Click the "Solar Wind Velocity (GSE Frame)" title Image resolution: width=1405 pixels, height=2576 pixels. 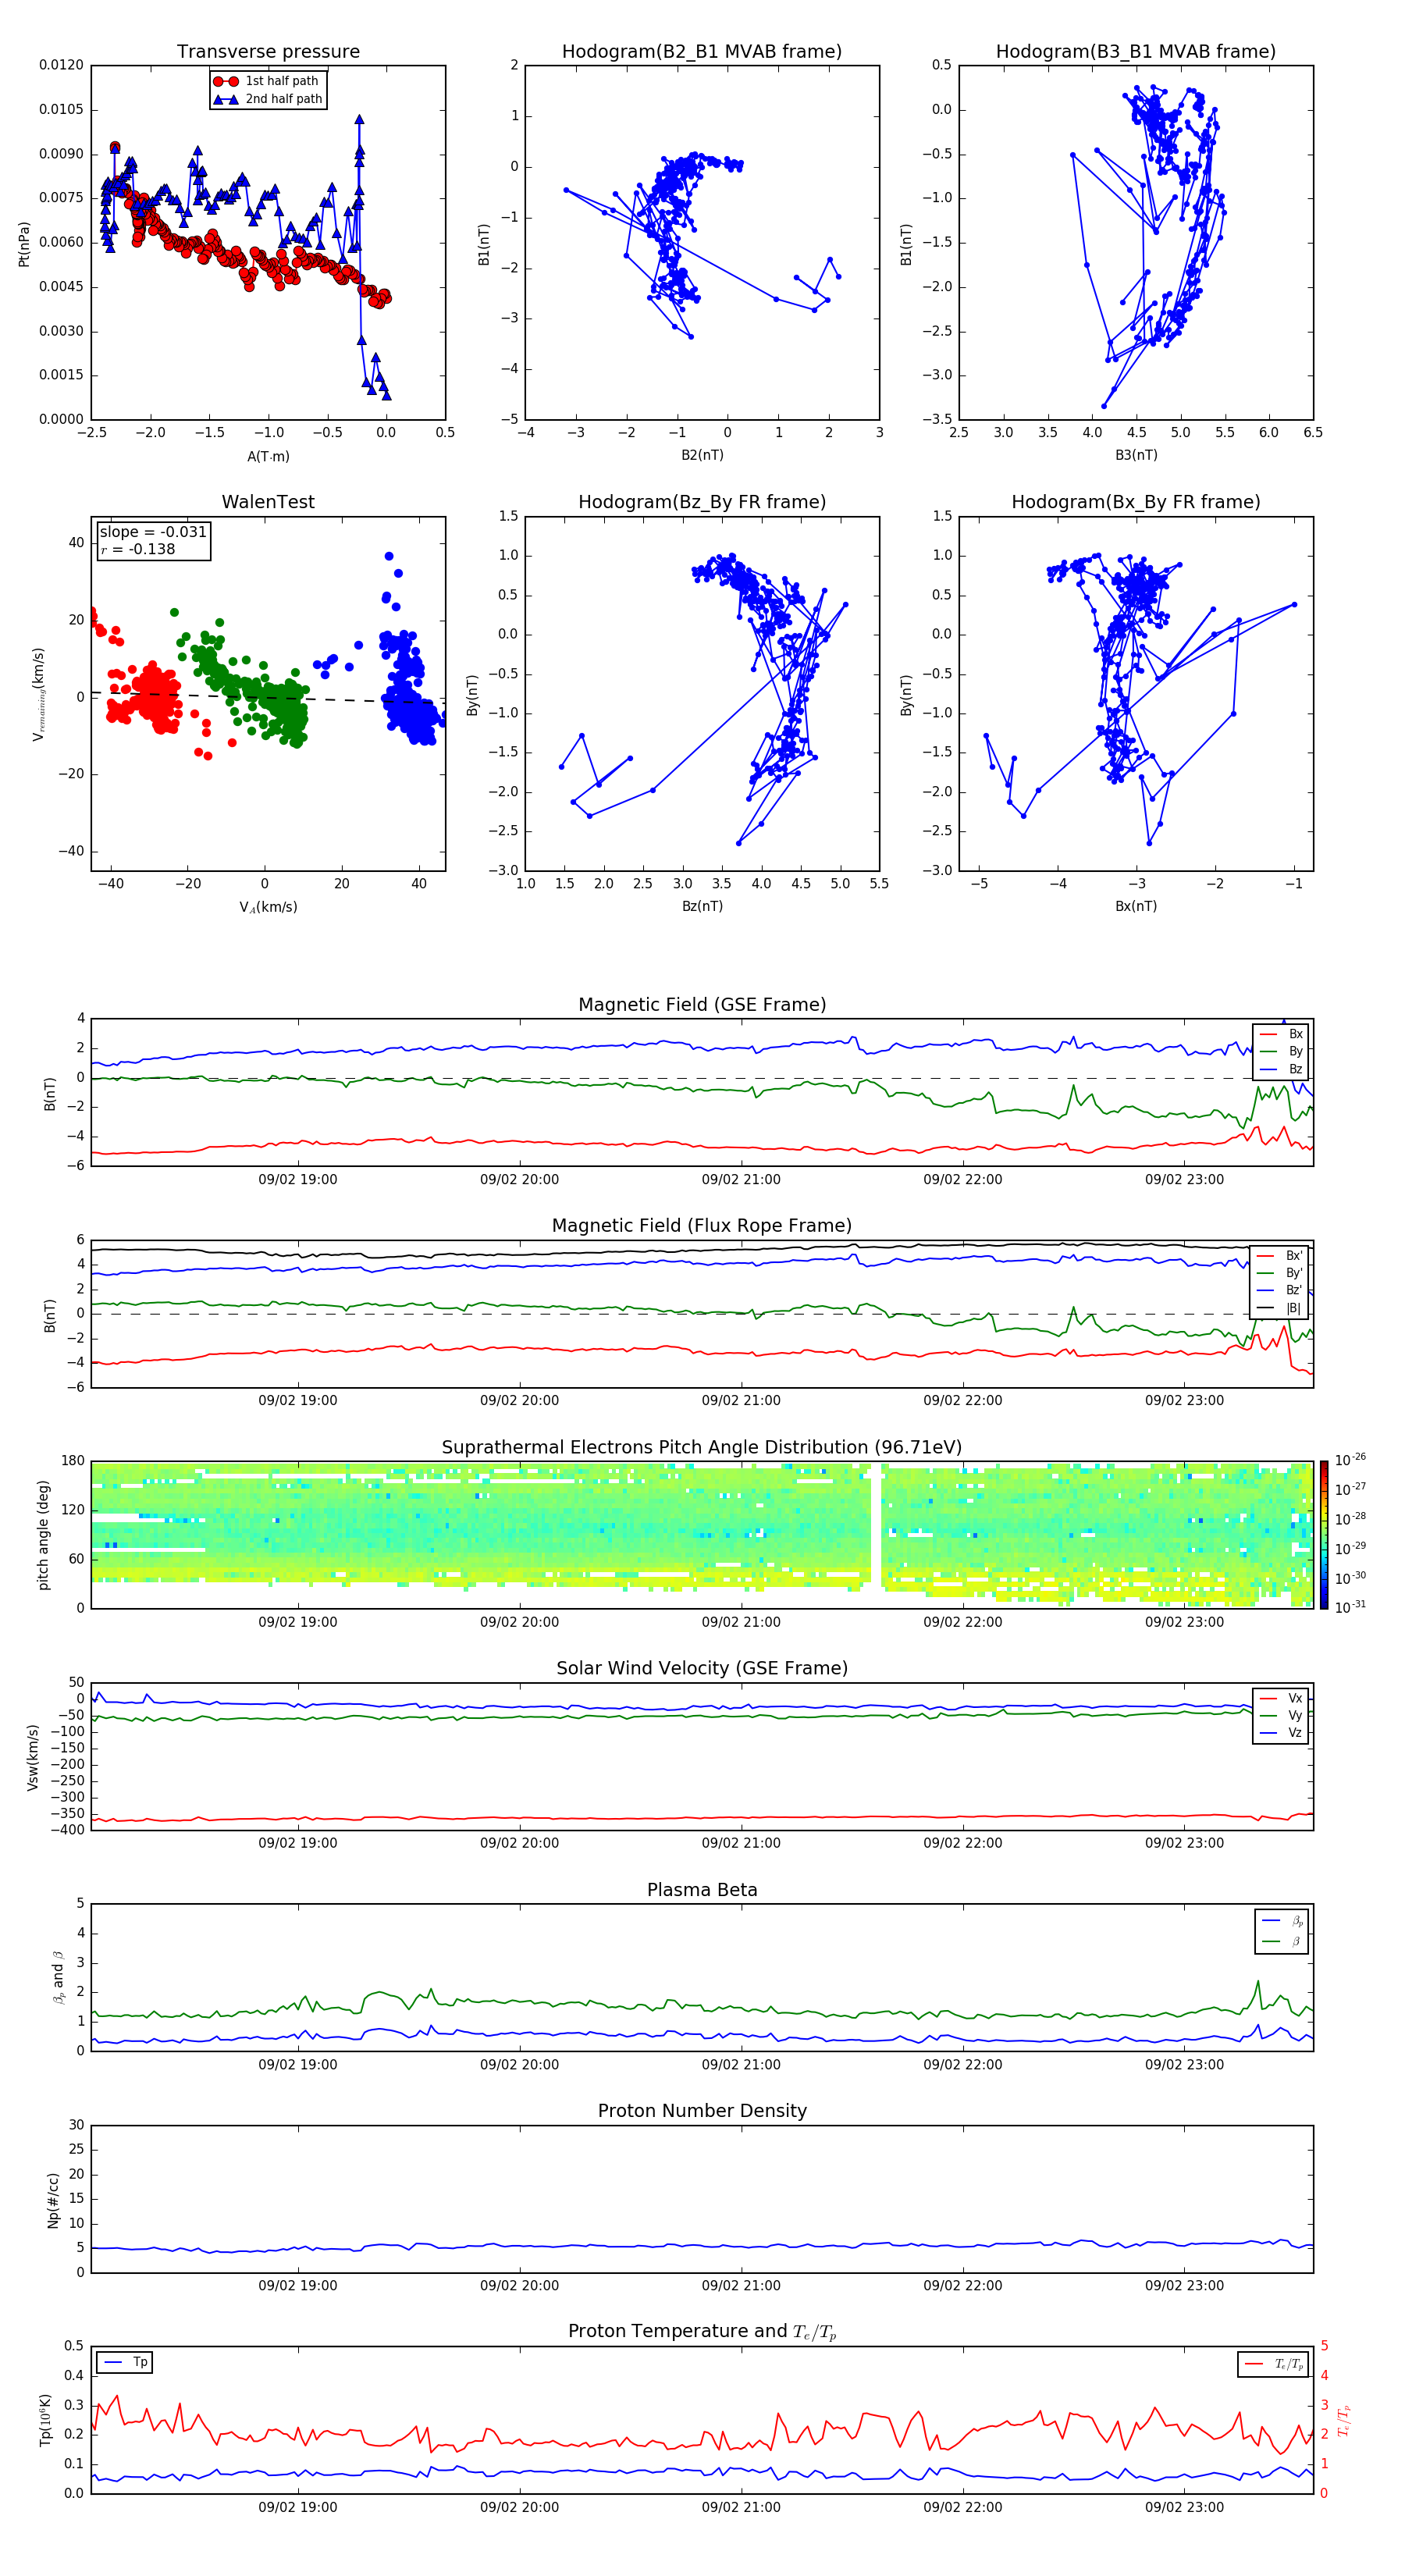[702, 1669]
